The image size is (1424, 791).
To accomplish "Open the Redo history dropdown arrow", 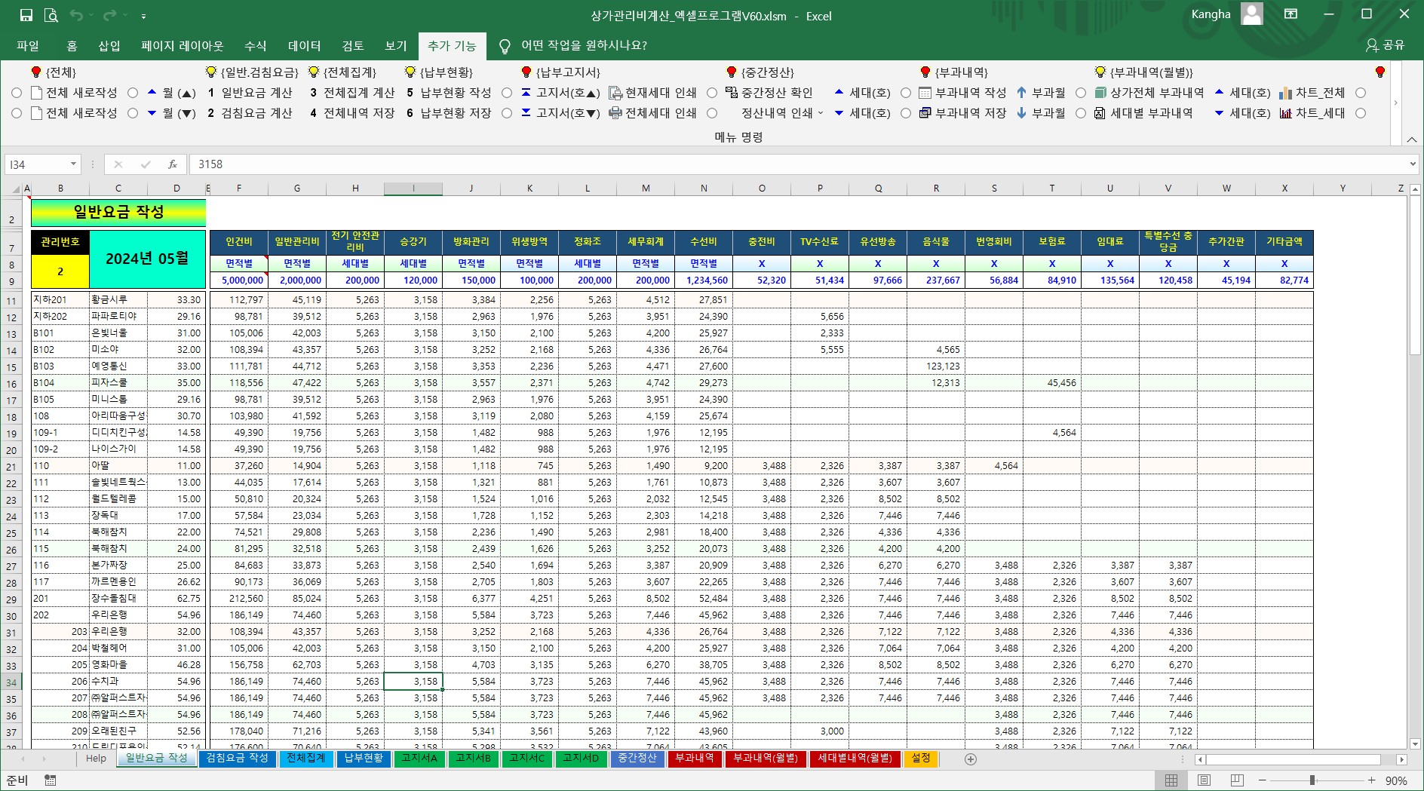I will [124, 16].
